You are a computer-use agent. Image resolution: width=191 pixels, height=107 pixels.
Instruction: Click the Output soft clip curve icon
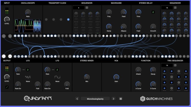click(x=7, y=87)
